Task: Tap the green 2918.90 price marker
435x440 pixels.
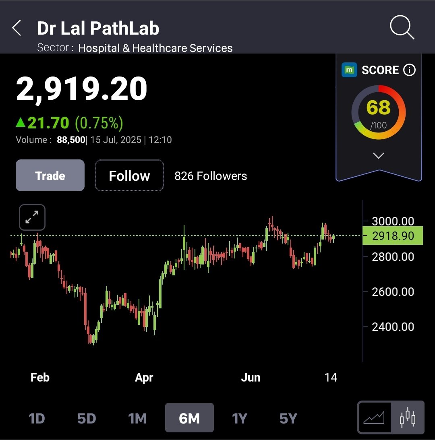Action: (393, 235)
